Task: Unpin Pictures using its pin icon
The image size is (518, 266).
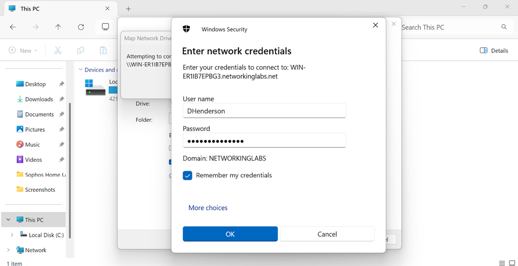Action: tap(62, 129)
